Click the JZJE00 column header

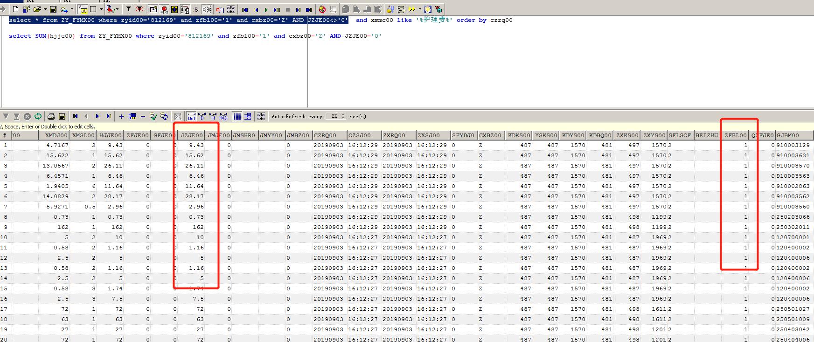tap(191, 135)
